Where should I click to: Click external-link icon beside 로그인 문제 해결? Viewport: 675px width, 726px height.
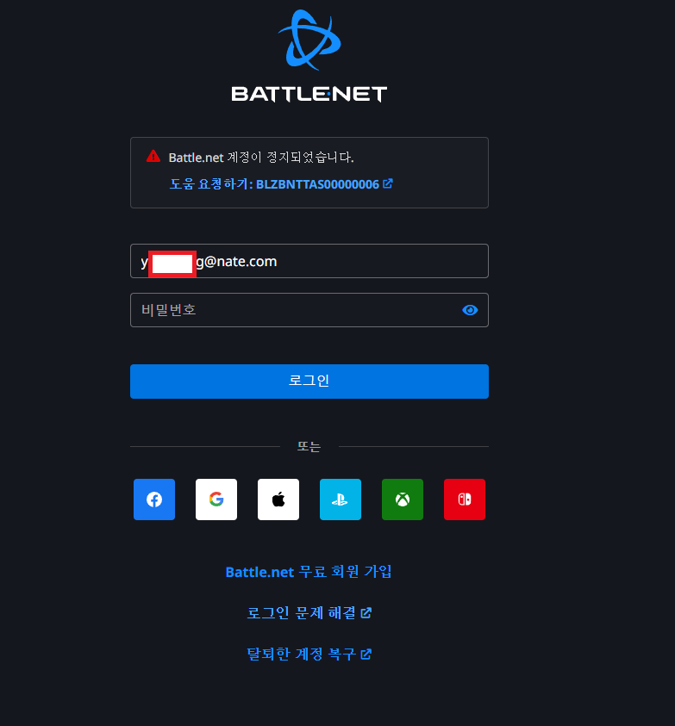coord(366,612)
